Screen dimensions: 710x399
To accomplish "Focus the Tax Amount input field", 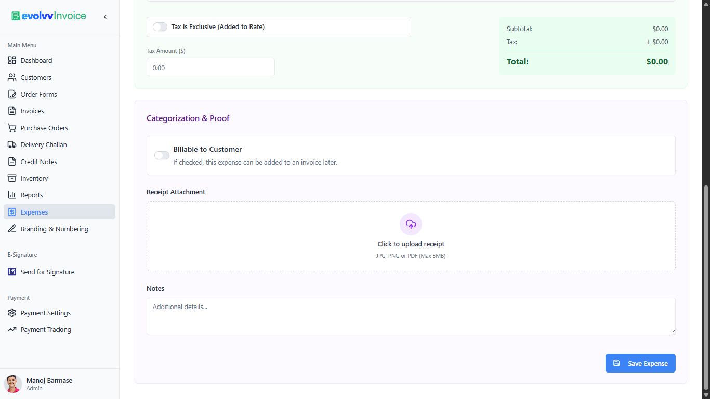I will tap(211, 68).
